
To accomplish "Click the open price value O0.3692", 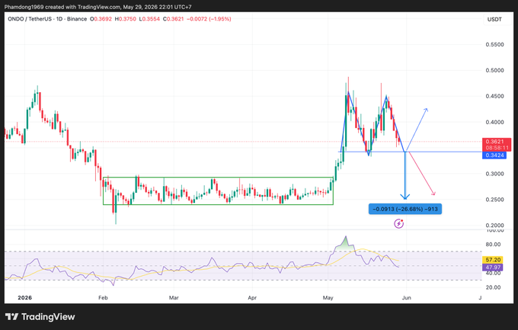I will (x=101, y=19).
